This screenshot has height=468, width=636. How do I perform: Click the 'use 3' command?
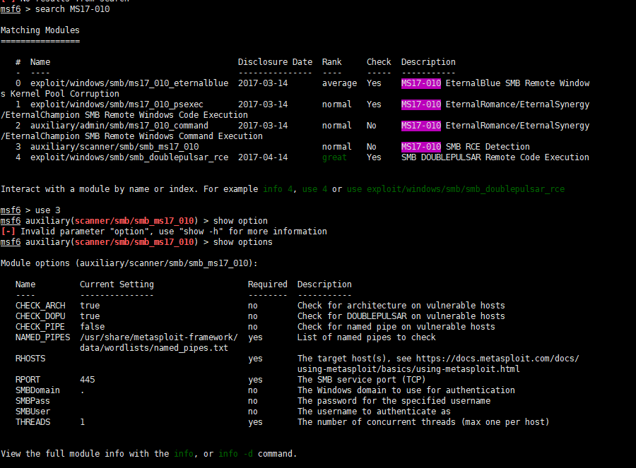[47, 210]
